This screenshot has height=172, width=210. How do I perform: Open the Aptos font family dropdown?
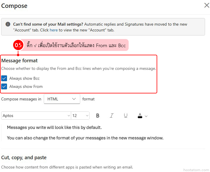click(36, 116)
